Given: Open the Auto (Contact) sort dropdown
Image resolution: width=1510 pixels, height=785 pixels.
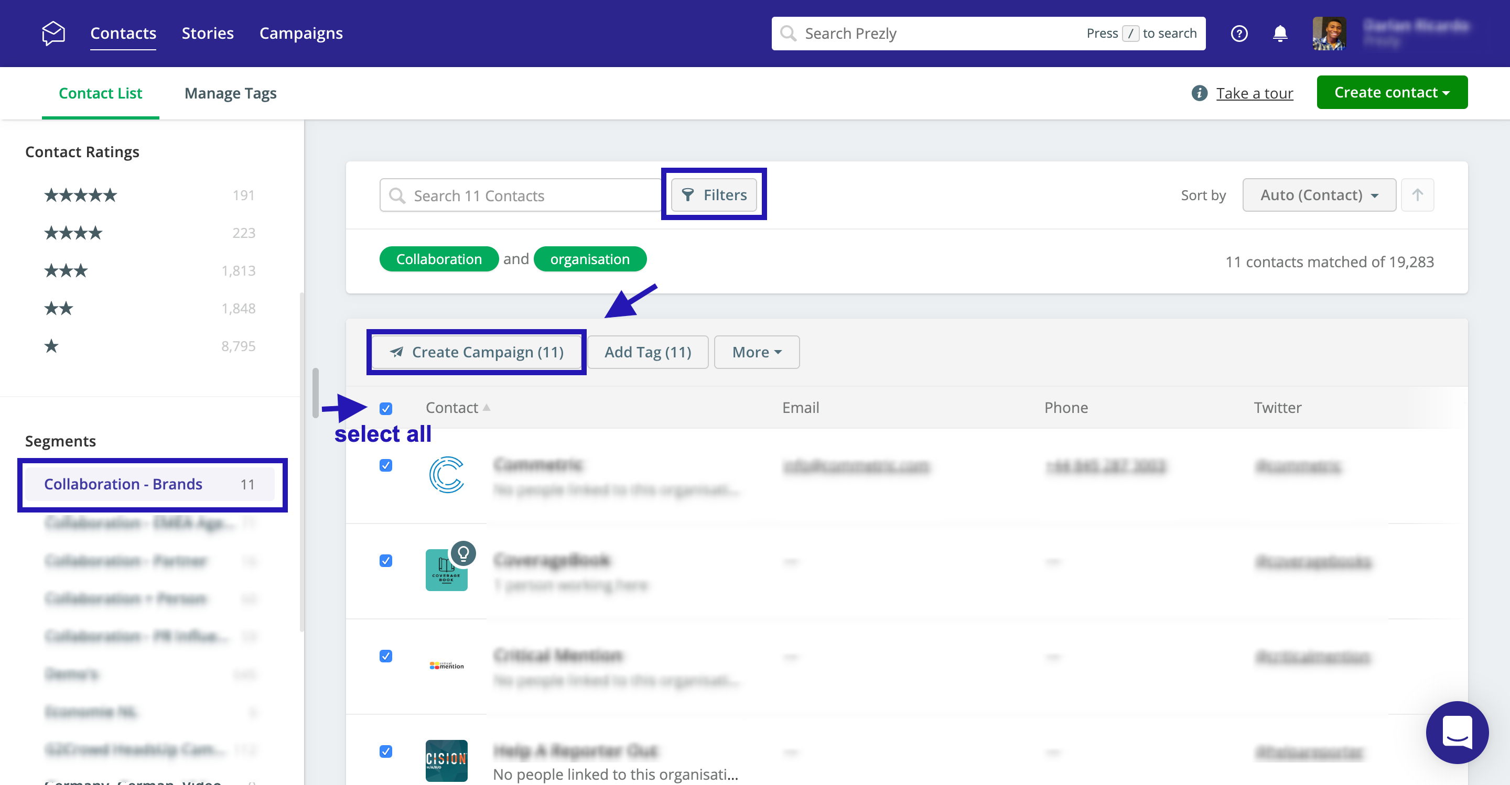Looking at the screenshot, I should pyautogui.click(x=1319, y=195).
